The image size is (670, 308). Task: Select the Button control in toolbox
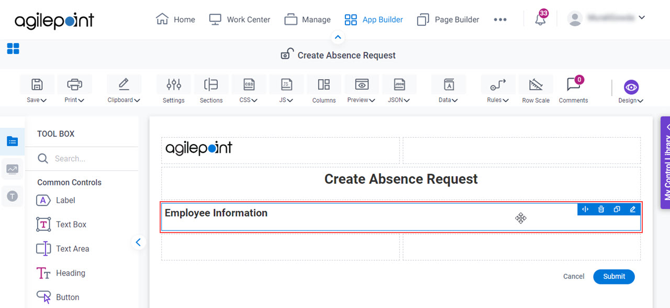[x=58, y=297]
